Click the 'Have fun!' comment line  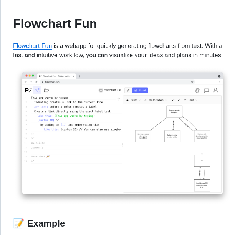click(x=40, y=156)
